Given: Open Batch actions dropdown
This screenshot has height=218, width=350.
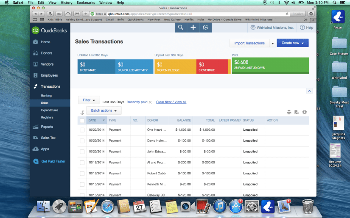Looking at the screenshot, I should [x=104, y=110].
